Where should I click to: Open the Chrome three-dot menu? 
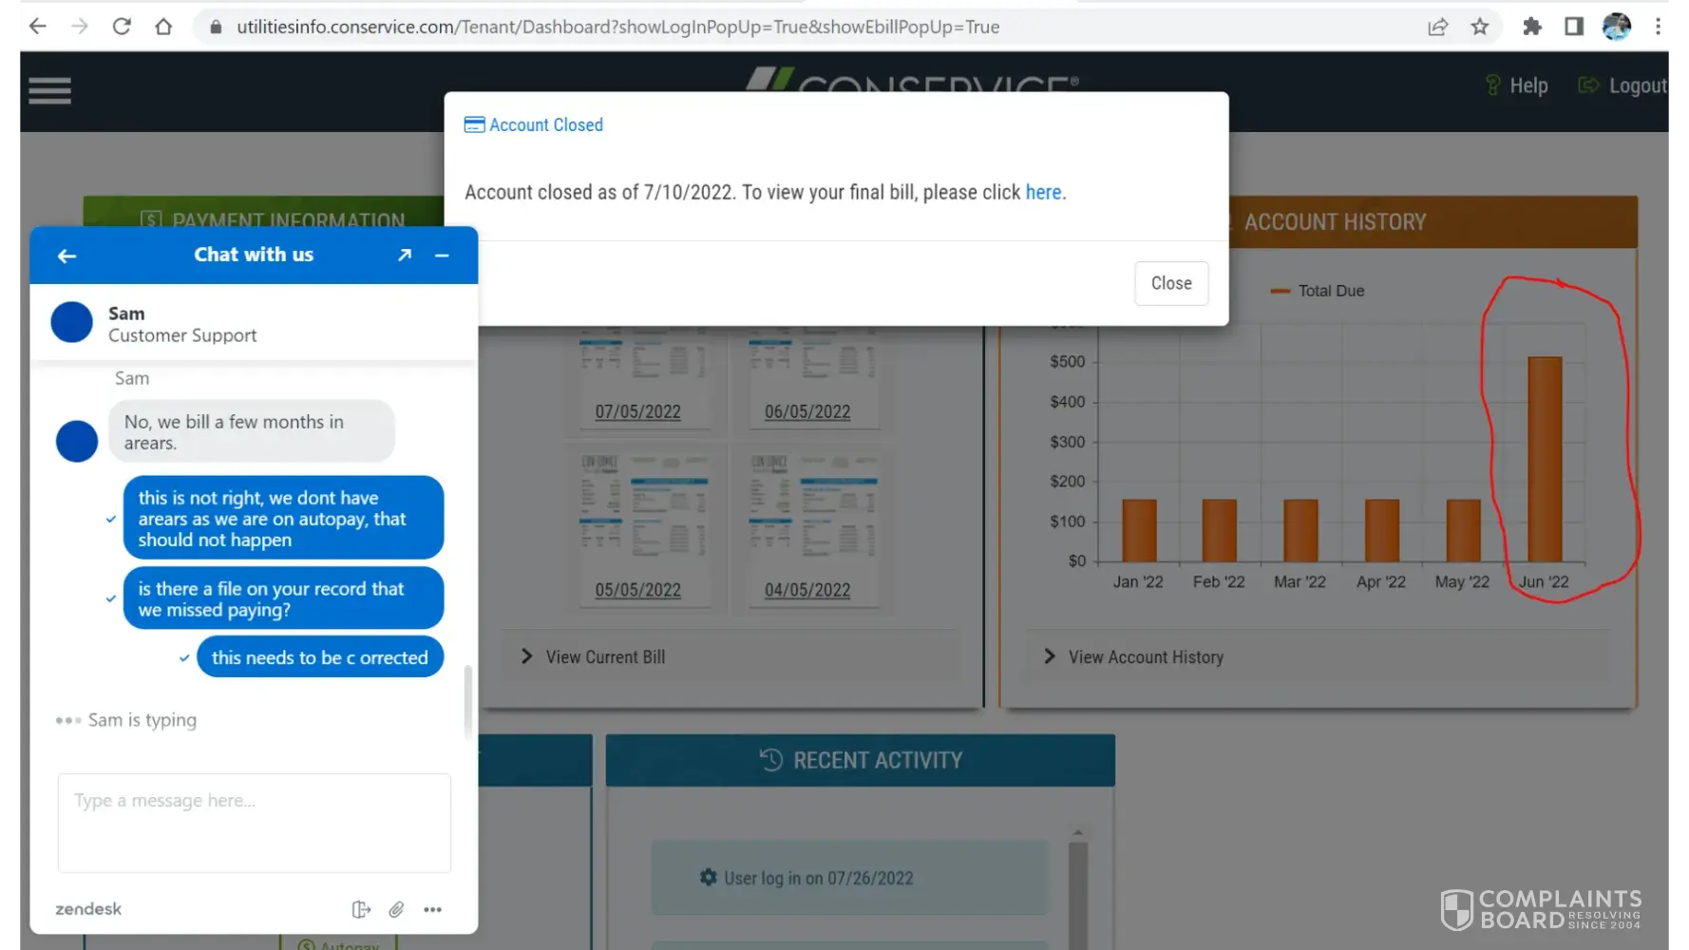tap(1658, 27)
